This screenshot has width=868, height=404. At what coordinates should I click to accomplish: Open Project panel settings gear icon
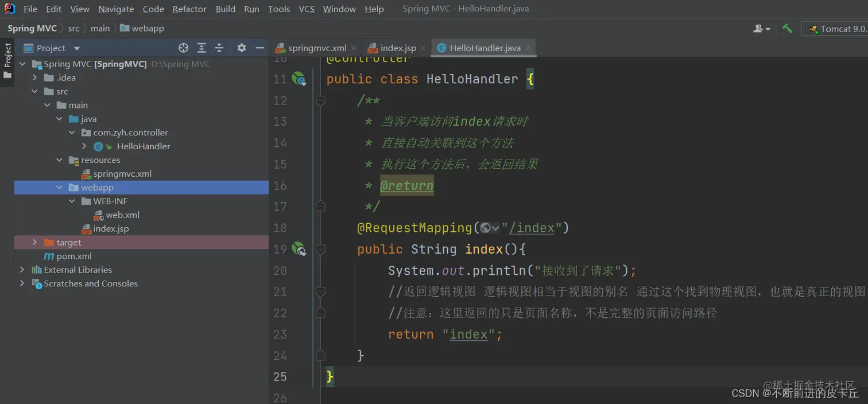(x=242, y=48)
